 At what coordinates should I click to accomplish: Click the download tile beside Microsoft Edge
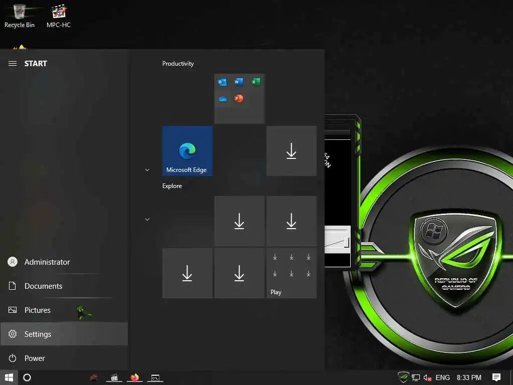point(292,151)
